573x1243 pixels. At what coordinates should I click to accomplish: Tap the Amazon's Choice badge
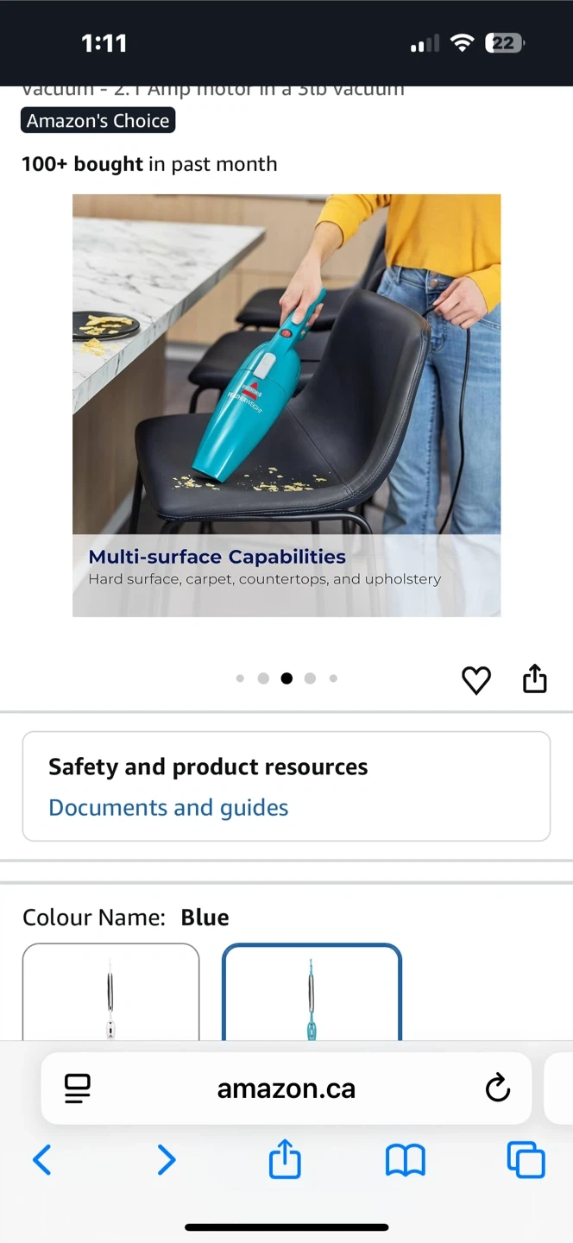click(x=98, y=121)
